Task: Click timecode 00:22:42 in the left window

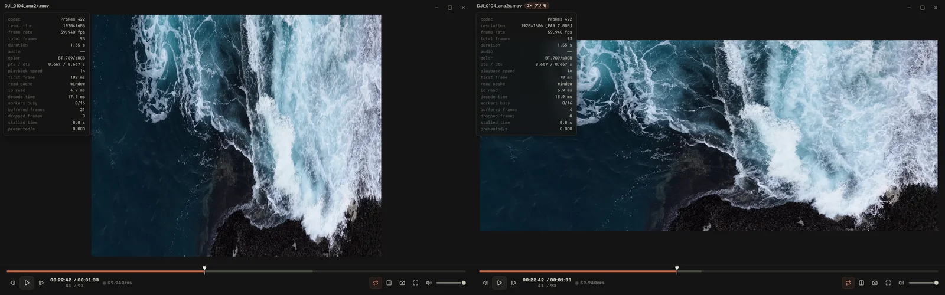Action: pyautogui.click(x=61, y=280)
